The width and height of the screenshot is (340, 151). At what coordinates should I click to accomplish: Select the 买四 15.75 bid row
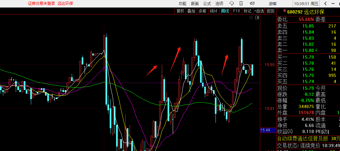pyautogui.click(x=308, y=75)
